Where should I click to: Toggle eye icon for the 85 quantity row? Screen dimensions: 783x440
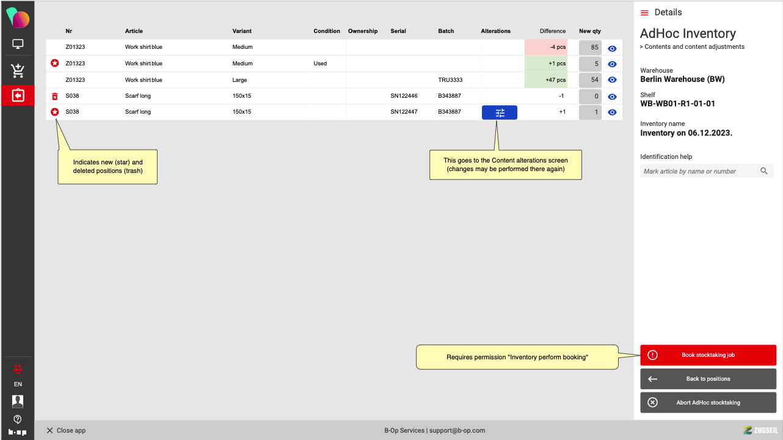tap(612, 48)
